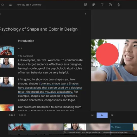Click the text 'cartoon characters, compositions and logos.'
This screenshot has width=137, height=137.
coord(47,100)
